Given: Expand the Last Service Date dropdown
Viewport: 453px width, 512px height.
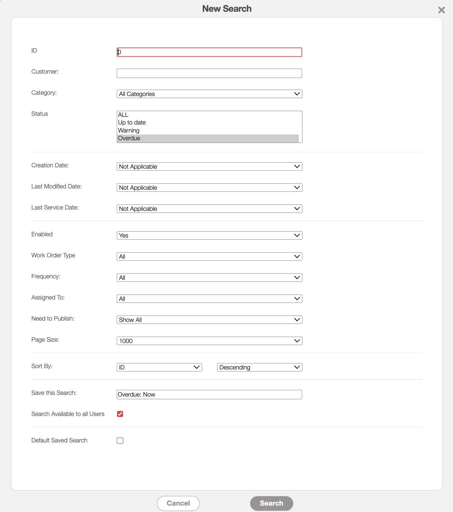Looking at the screenshot, I should coord(209,209).
